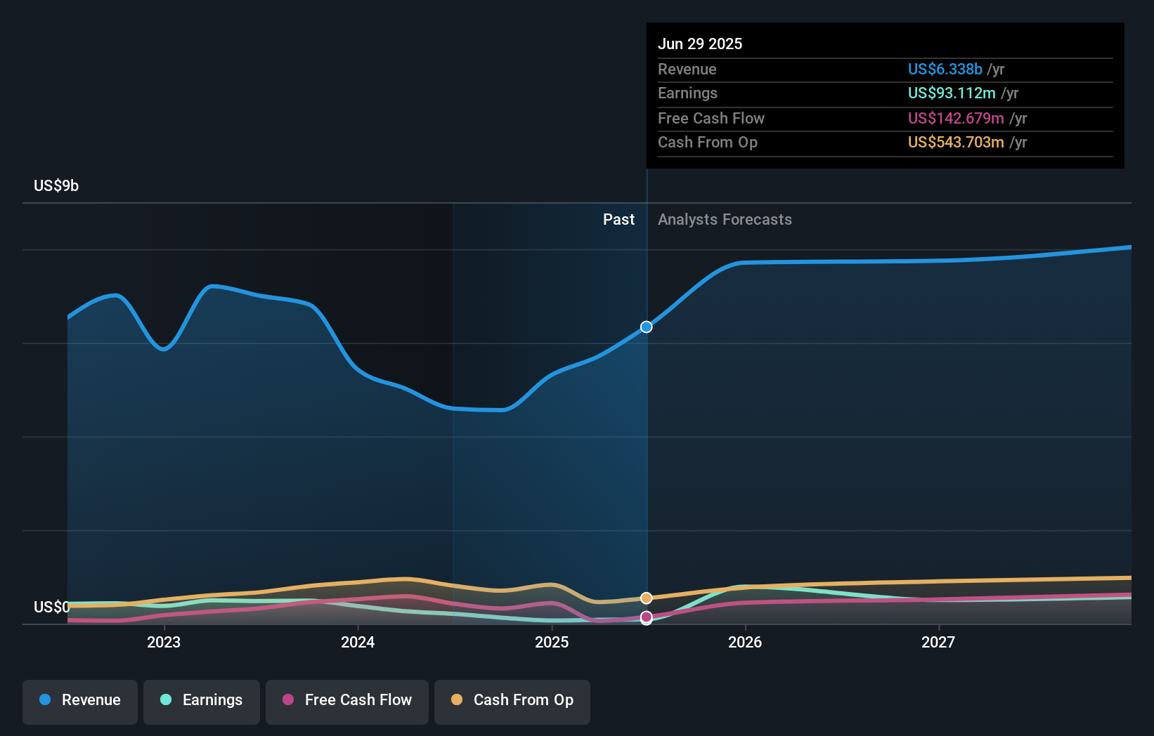1154x736 pixels.
Task: Click the US$543.703m cash from op value
Action: tap(956, 142)
